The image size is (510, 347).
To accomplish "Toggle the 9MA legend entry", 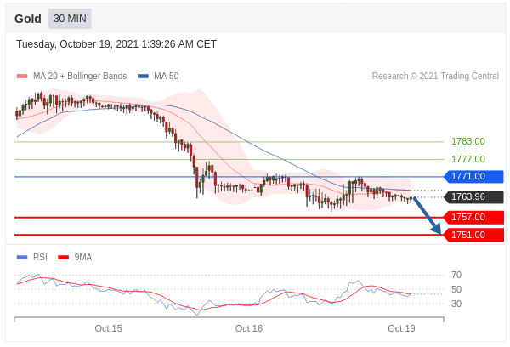I will point(82,257).
